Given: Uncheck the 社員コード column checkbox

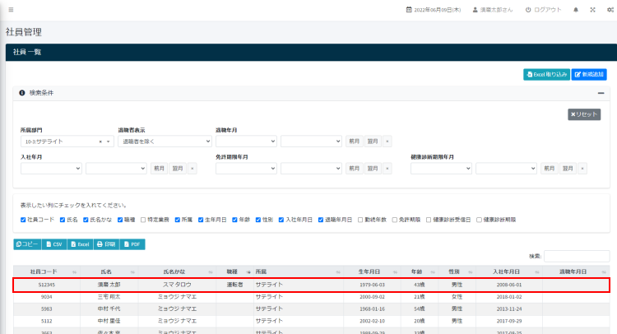Looking at the screenshot, I should point(23,220).
